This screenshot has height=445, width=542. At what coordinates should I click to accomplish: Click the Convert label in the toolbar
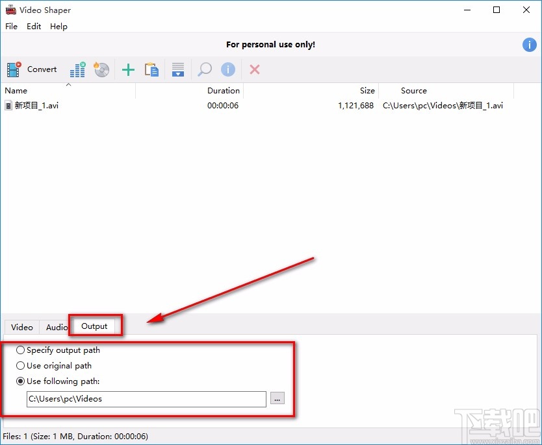(42, 69)
